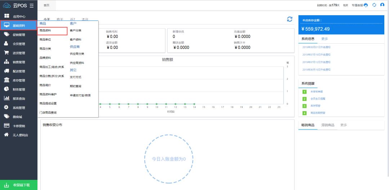Open 客户分类 menu entry
Image resolution: width=389 pixels, height=190 pixels.
(76, 31)
